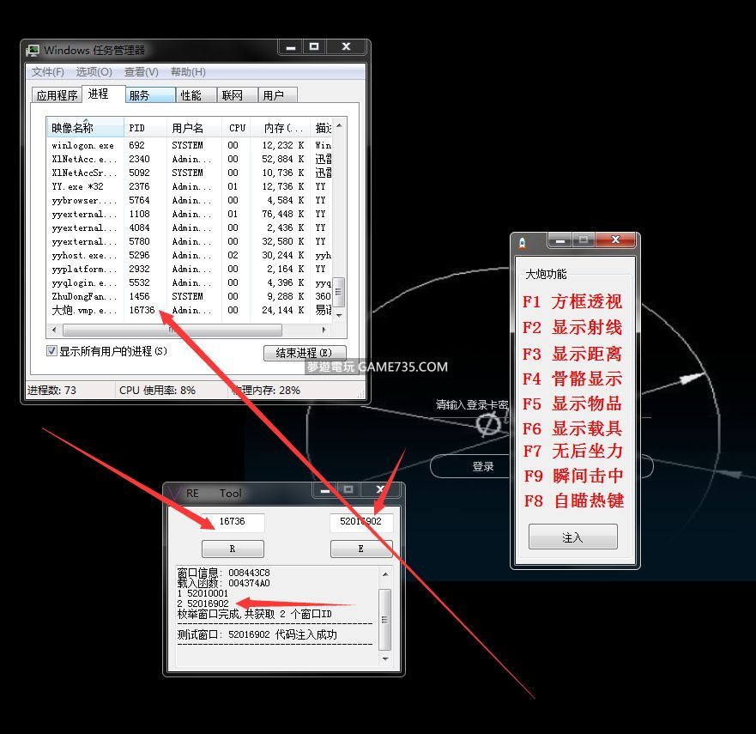This screenshot has height=734, width=756.
Task: Switch to the 联网 tab
Action: click(232, 95)
